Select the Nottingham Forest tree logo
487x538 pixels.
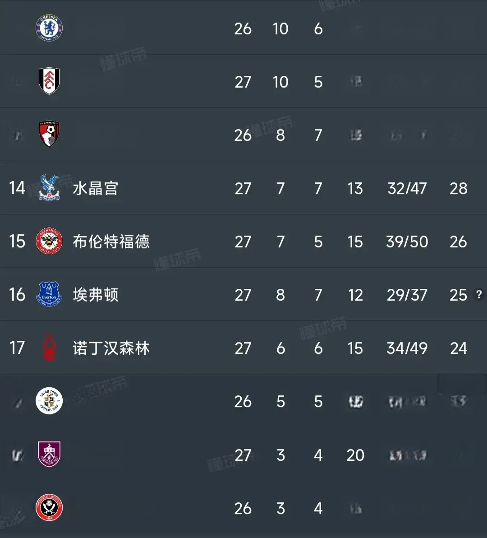[49, 347]
